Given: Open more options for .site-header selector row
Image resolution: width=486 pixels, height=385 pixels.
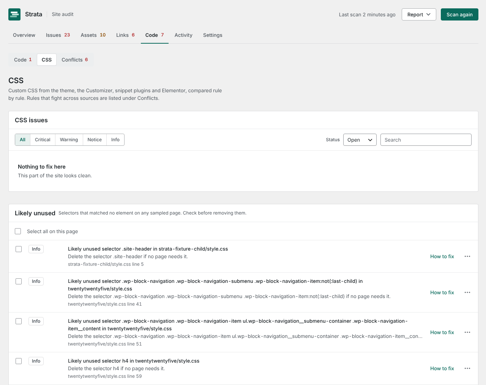Looking at the screenshot, I should point(467,256).
